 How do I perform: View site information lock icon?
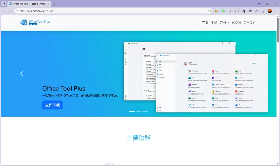[x=17, y=11]
